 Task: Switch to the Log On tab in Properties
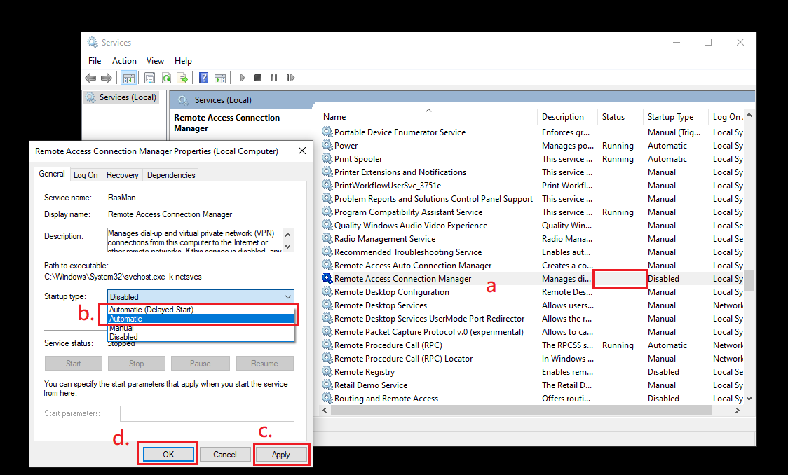[86, 175]
